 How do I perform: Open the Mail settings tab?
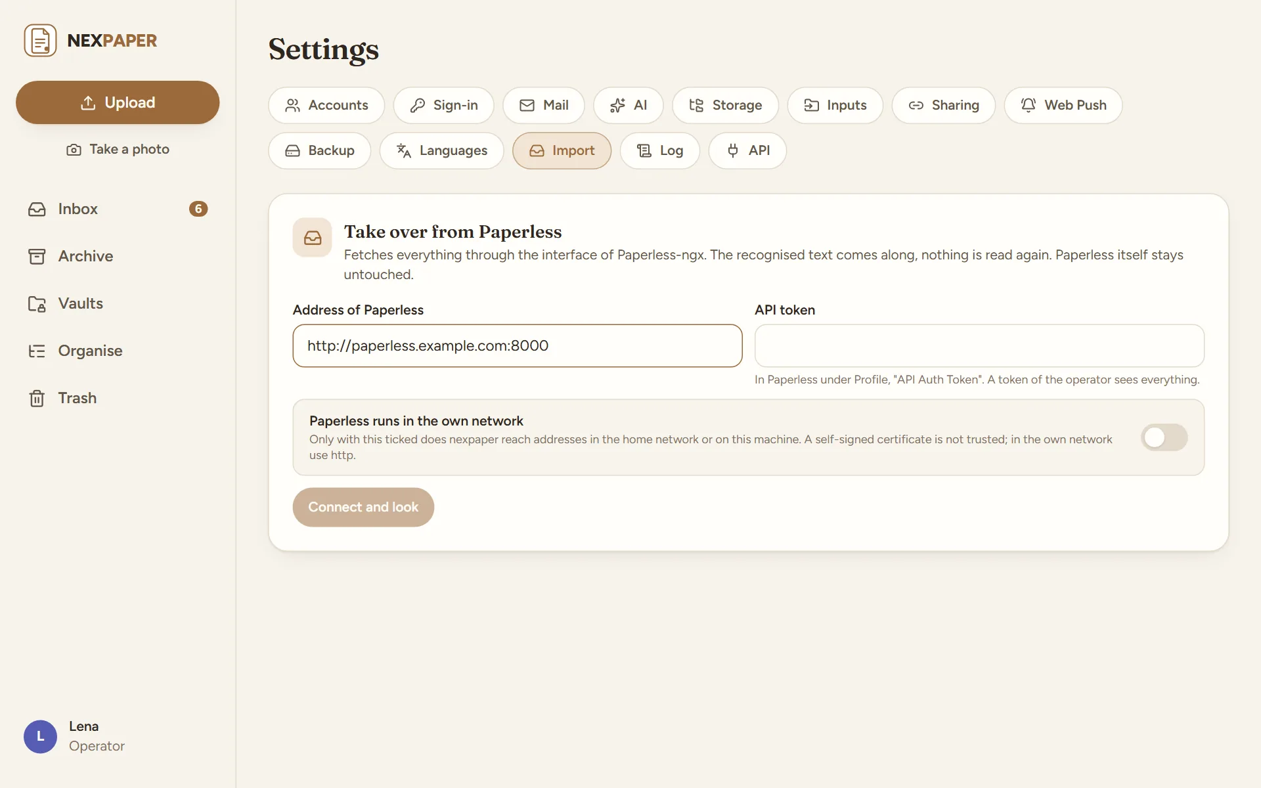coord(544,105)
